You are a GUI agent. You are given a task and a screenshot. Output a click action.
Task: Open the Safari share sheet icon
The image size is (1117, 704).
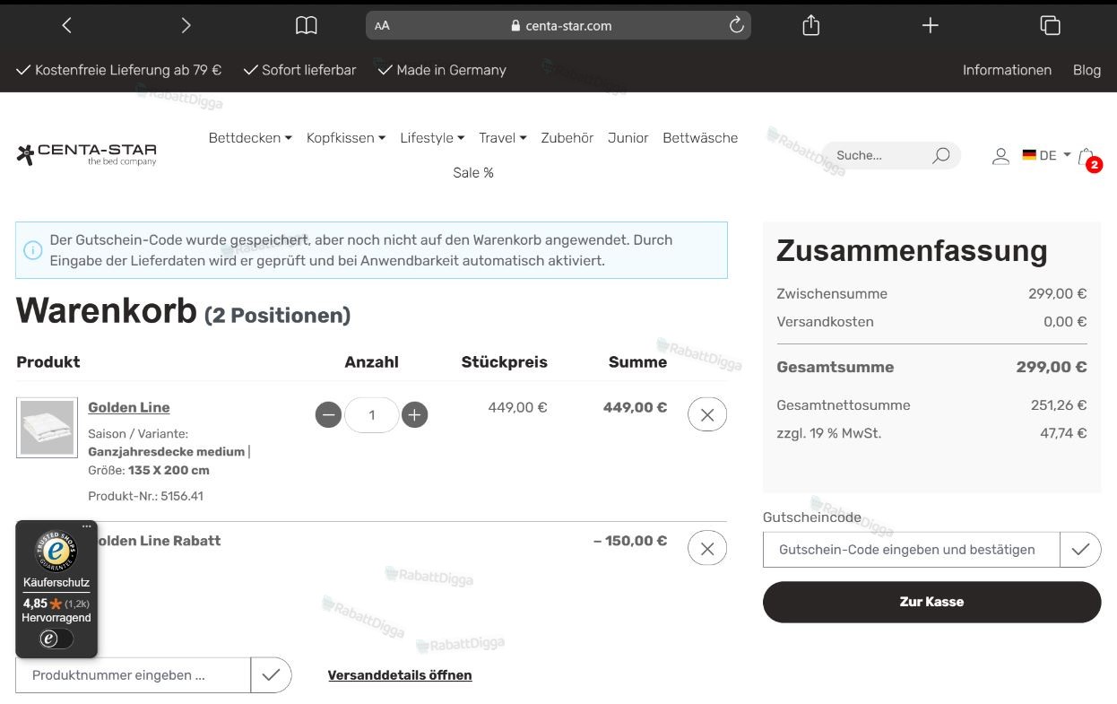click(x=811, y=25)
